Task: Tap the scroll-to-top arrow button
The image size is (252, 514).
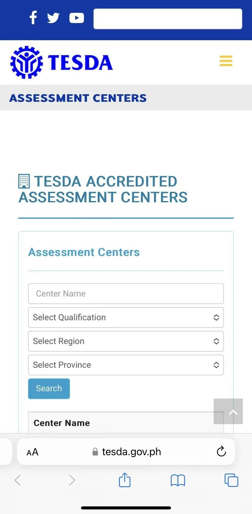Action: [x=228, y=411]
